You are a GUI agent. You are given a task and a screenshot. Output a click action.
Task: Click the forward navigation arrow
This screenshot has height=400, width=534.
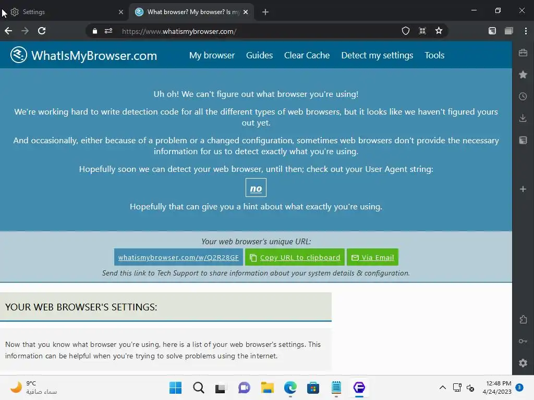pyautogui.click(x=25, y=31)
